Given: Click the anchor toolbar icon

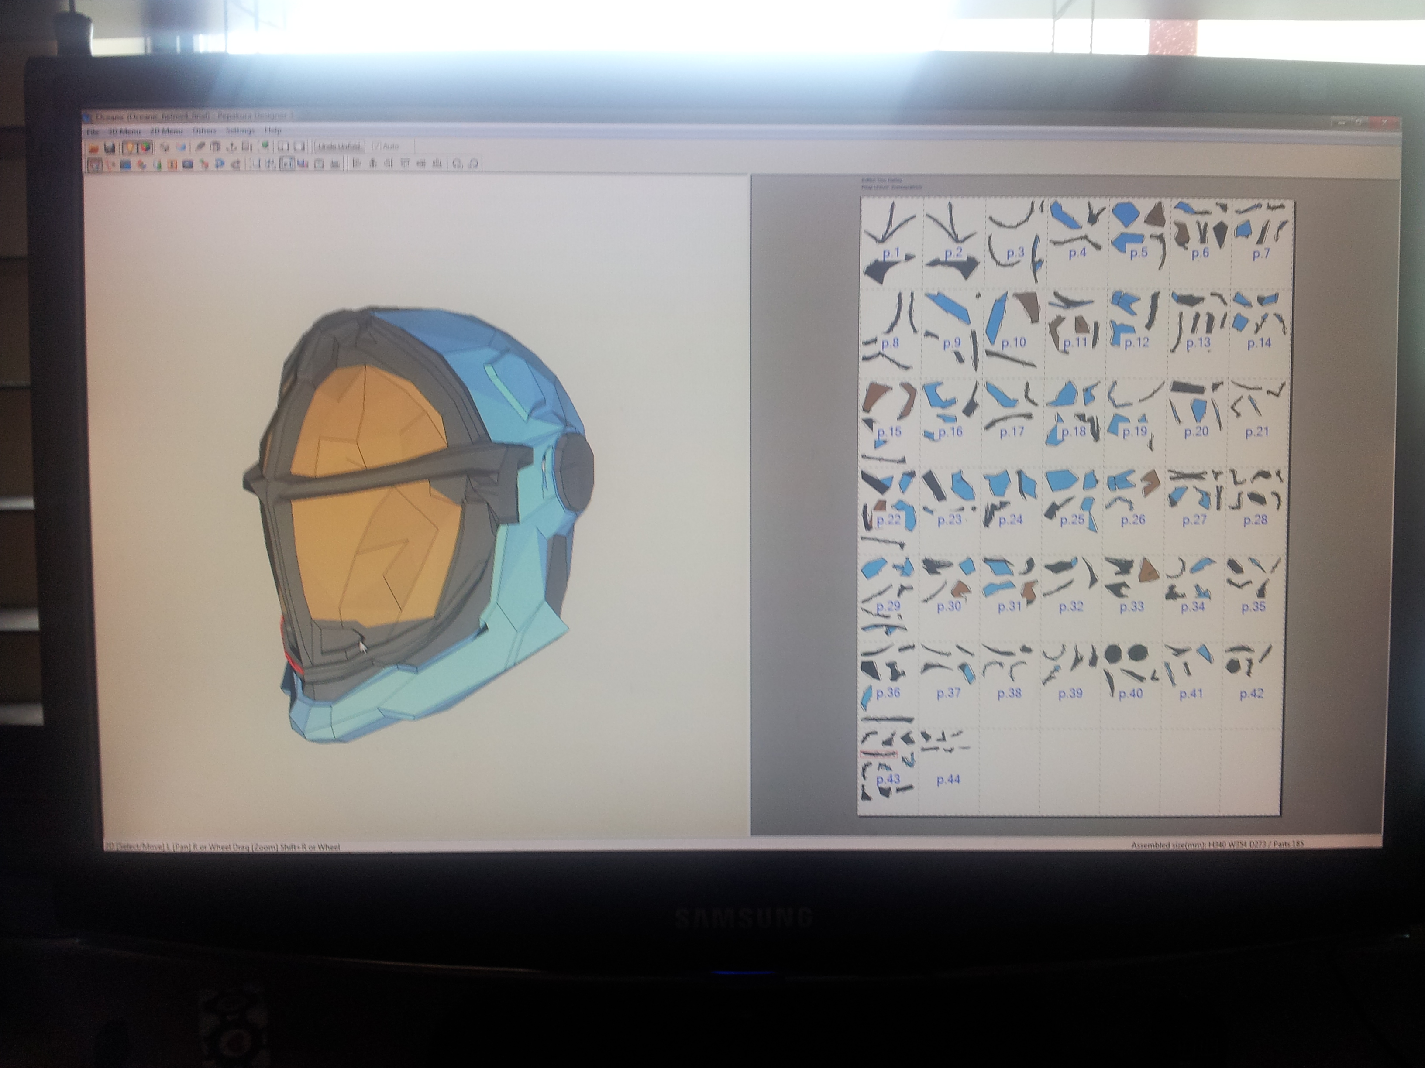Looking at the screenshot, I should 231,147.
